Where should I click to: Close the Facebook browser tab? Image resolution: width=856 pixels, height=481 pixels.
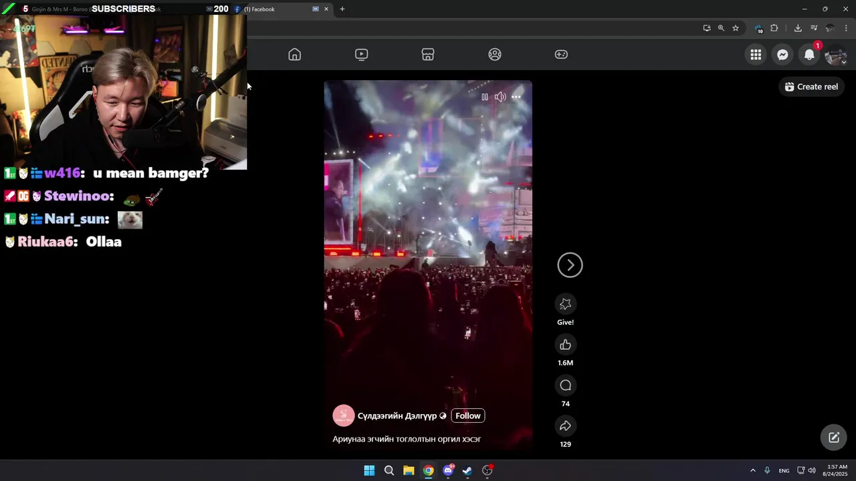coord(326,9)
